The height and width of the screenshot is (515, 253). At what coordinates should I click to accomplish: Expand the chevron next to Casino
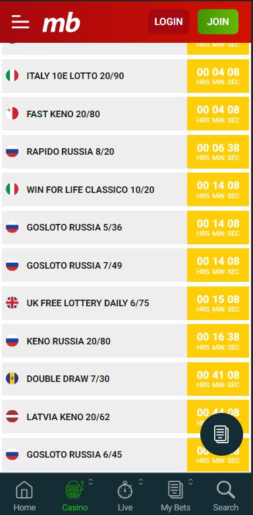pos(91,482)
